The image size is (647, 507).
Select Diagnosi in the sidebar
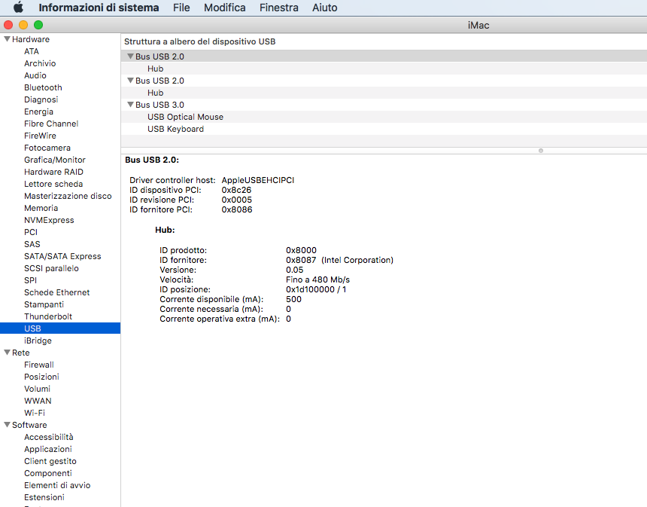(x=41, y=99)
